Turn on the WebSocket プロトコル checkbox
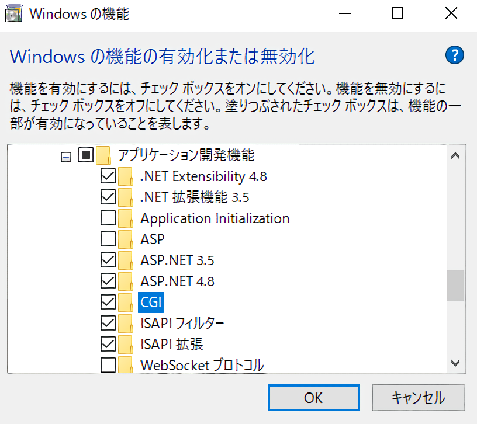Screen dimensions: 477x424 click(x=108, y=366)
